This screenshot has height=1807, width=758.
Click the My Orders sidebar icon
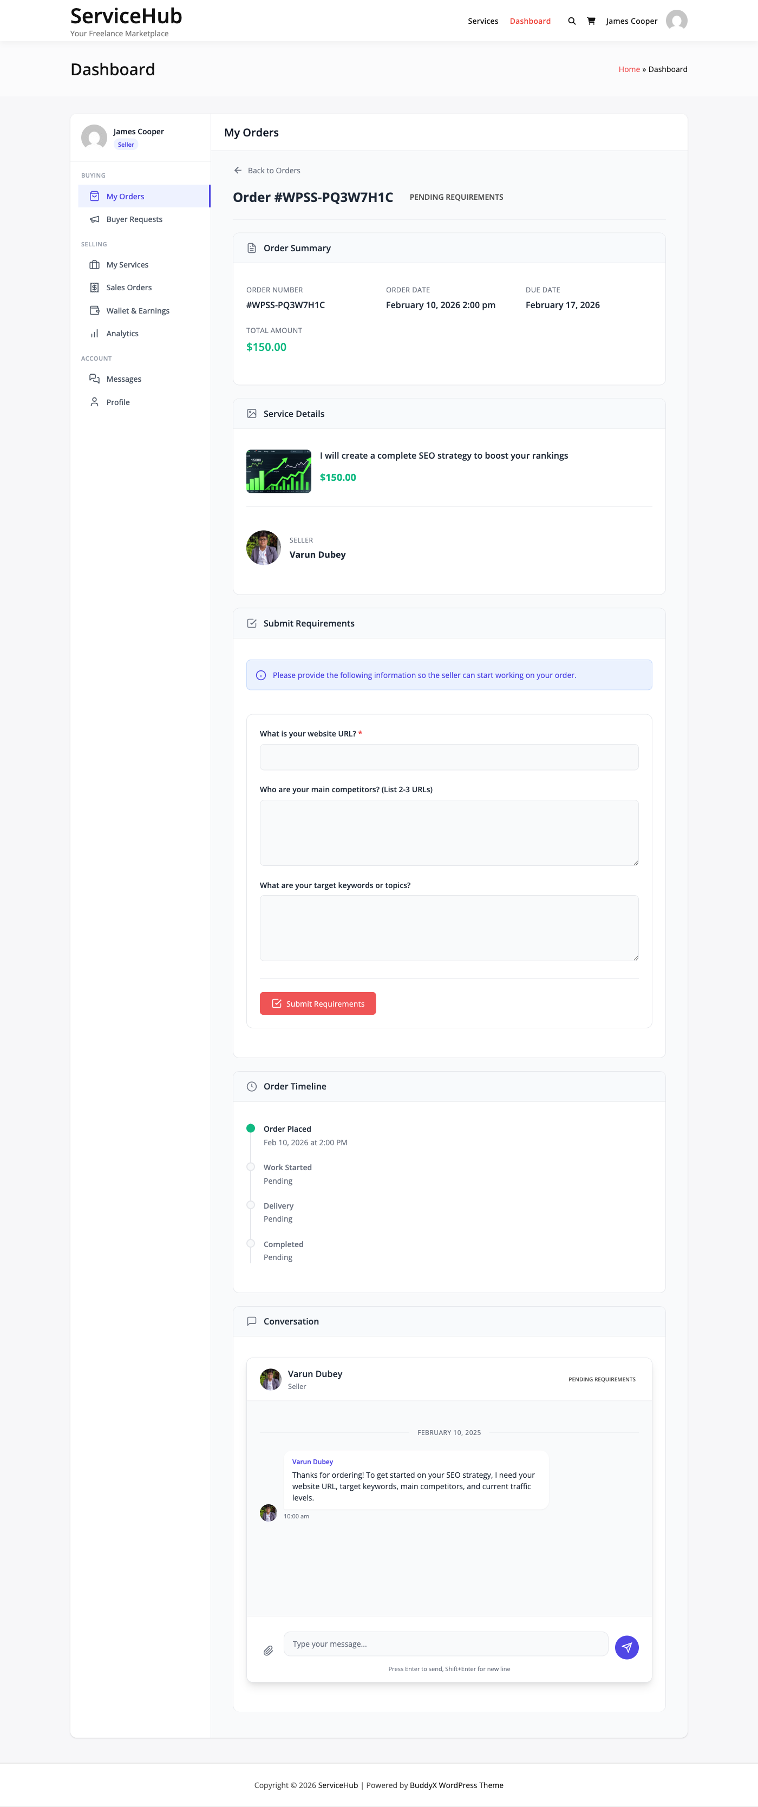coord(95,197)
